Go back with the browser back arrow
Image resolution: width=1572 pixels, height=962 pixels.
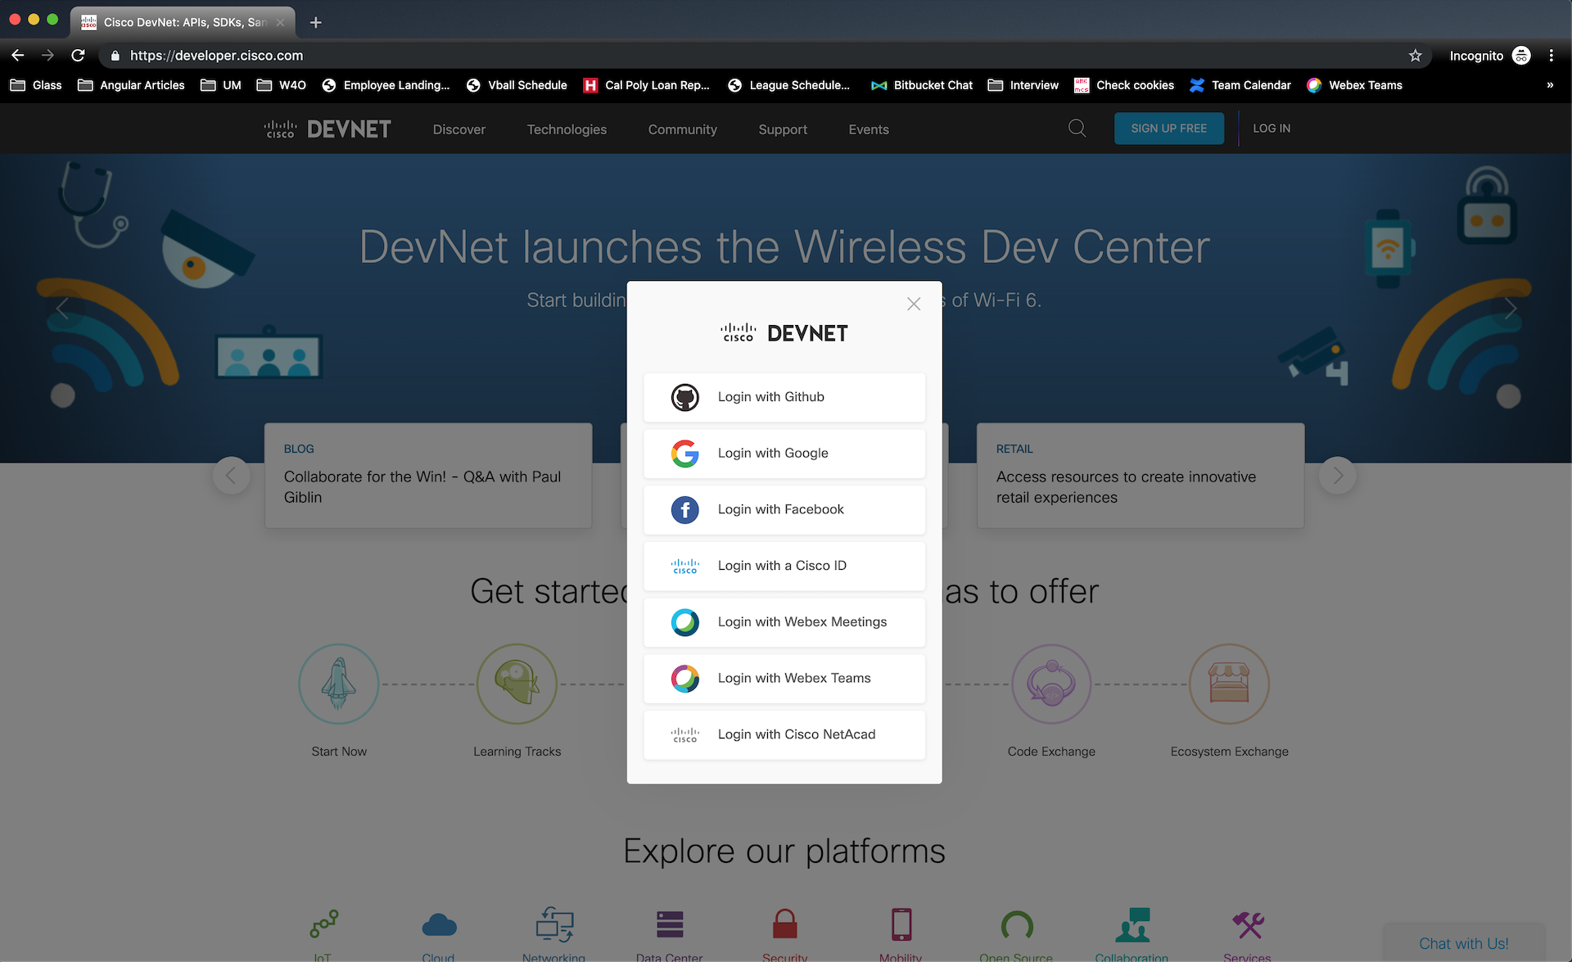pos(18,56)
